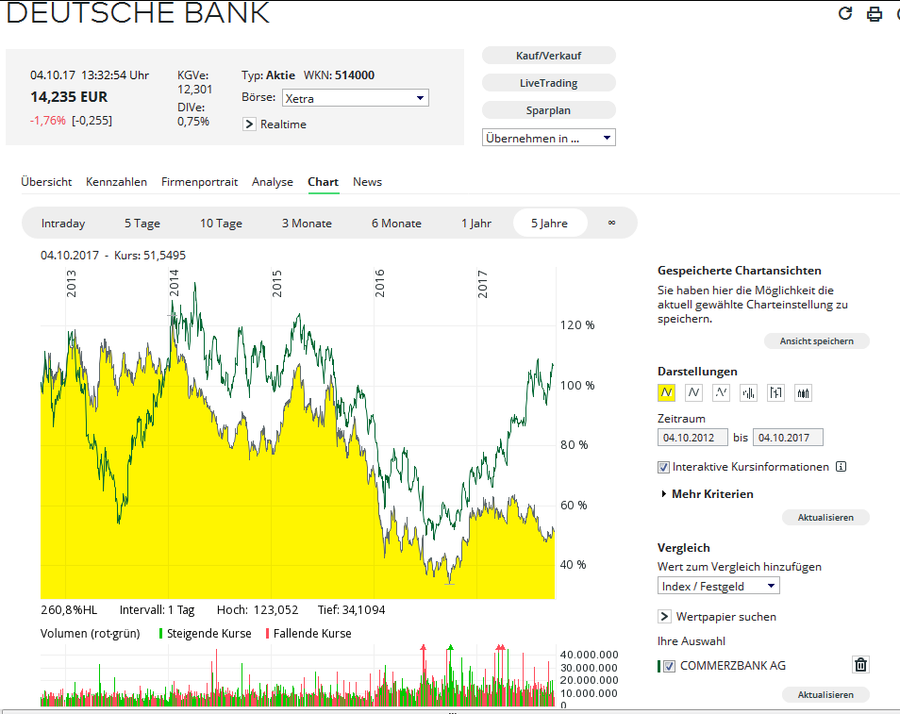Select the dotted line chart style
Image resolution: width=900 pixels, height=714 pixels.
coord(720,392)
